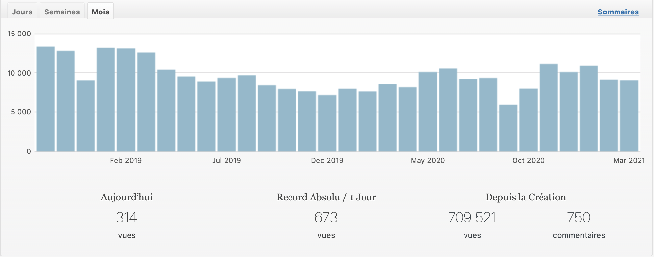Screen dimensions: 654x257
Task: Click the last bar, Mar 2021
Action: 629,116
